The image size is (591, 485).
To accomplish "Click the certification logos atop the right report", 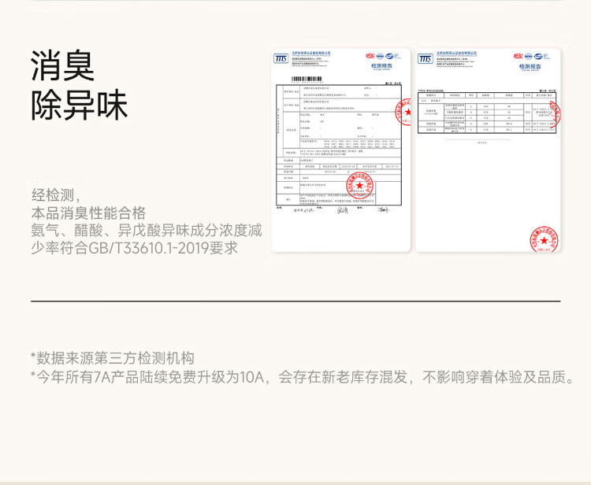I will click(532, 57).
